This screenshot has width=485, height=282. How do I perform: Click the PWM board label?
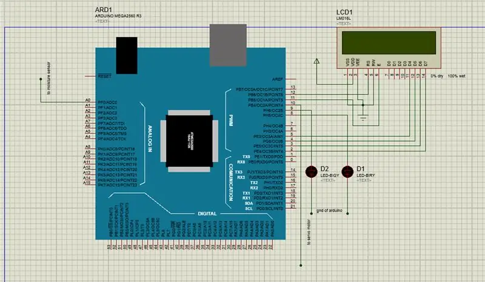point(231,120)
